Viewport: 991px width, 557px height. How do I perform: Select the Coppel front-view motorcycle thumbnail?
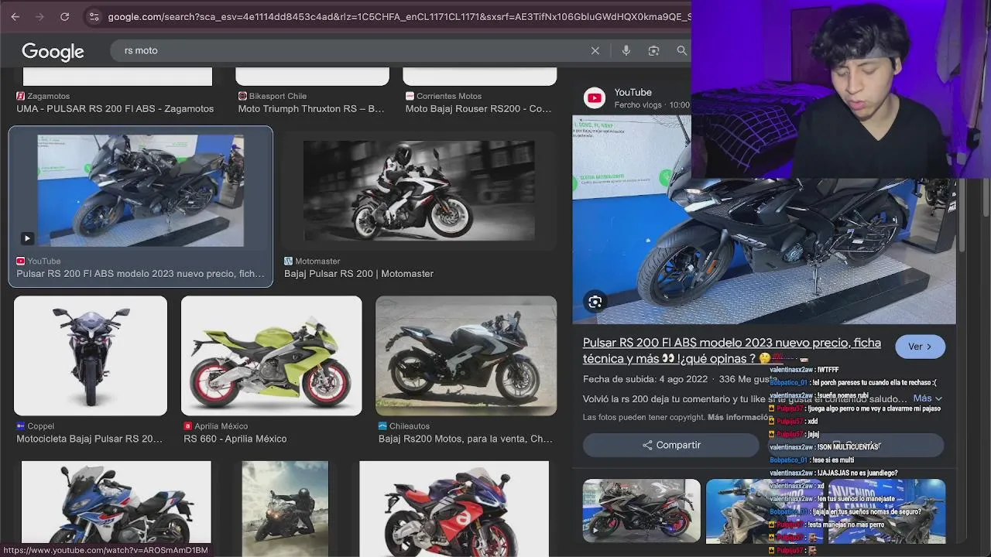point(91,356)
